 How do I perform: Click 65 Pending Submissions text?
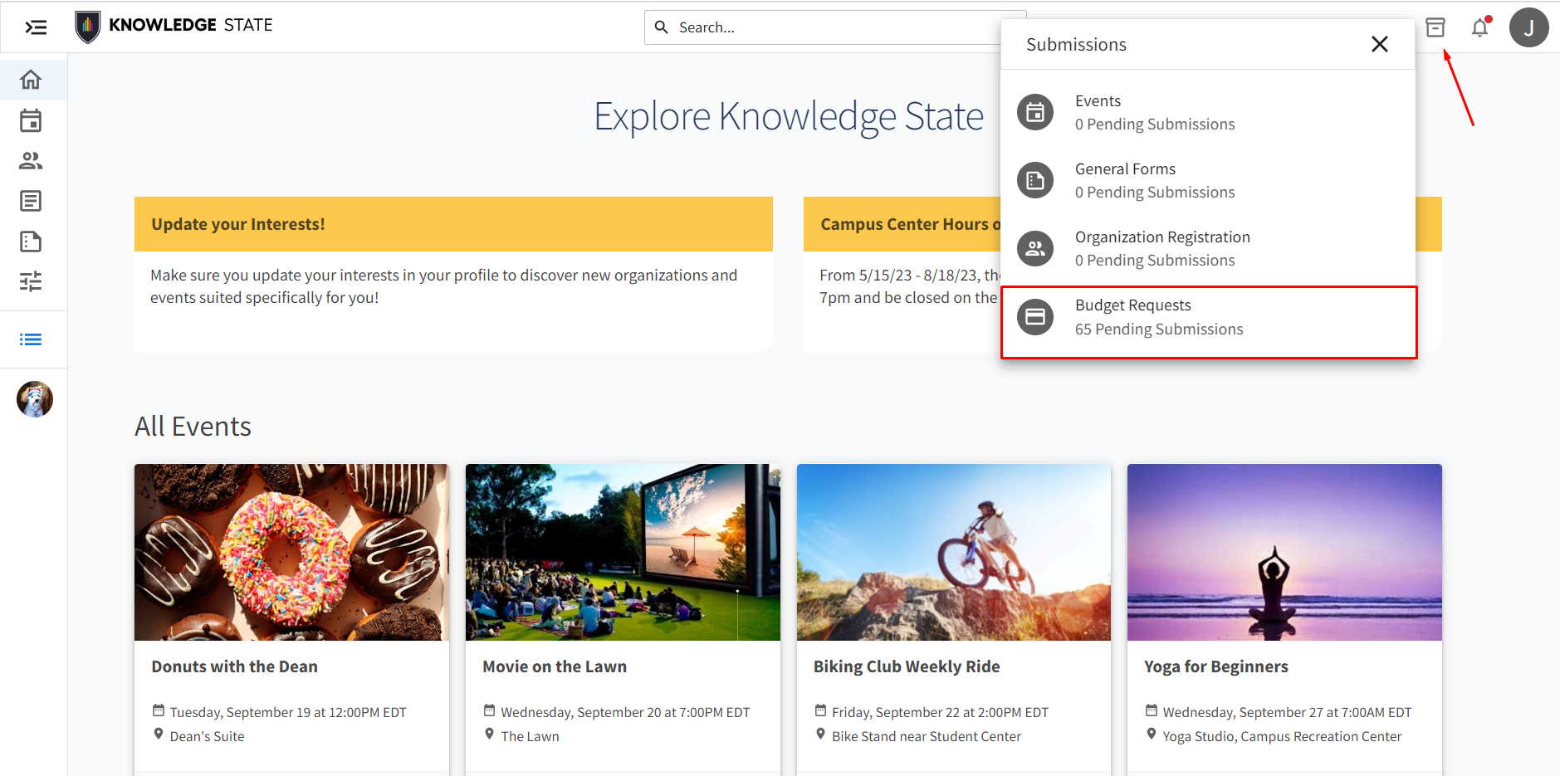1159,329
